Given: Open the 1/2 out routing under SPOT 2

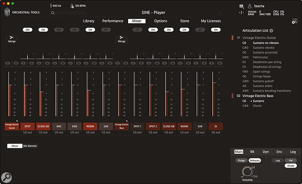Looking at the screenshot, I should coord(153,132).
